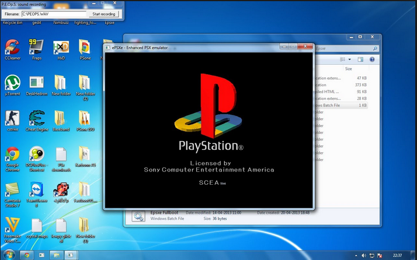
Task: Open the Action Center flag tray icon
Action: (x=380, y=255)
